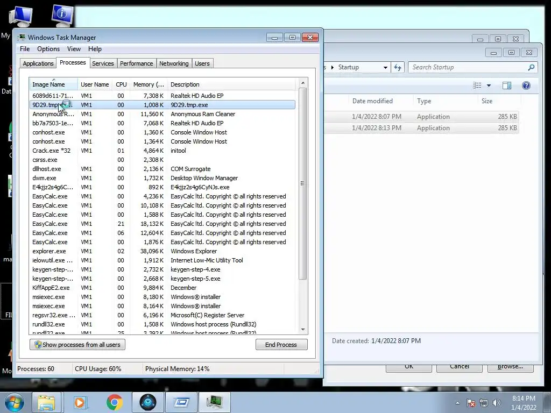Select the regsvr32.exe process row
Image resolution: width=551 pixels, height=413 pixels.
162,315
